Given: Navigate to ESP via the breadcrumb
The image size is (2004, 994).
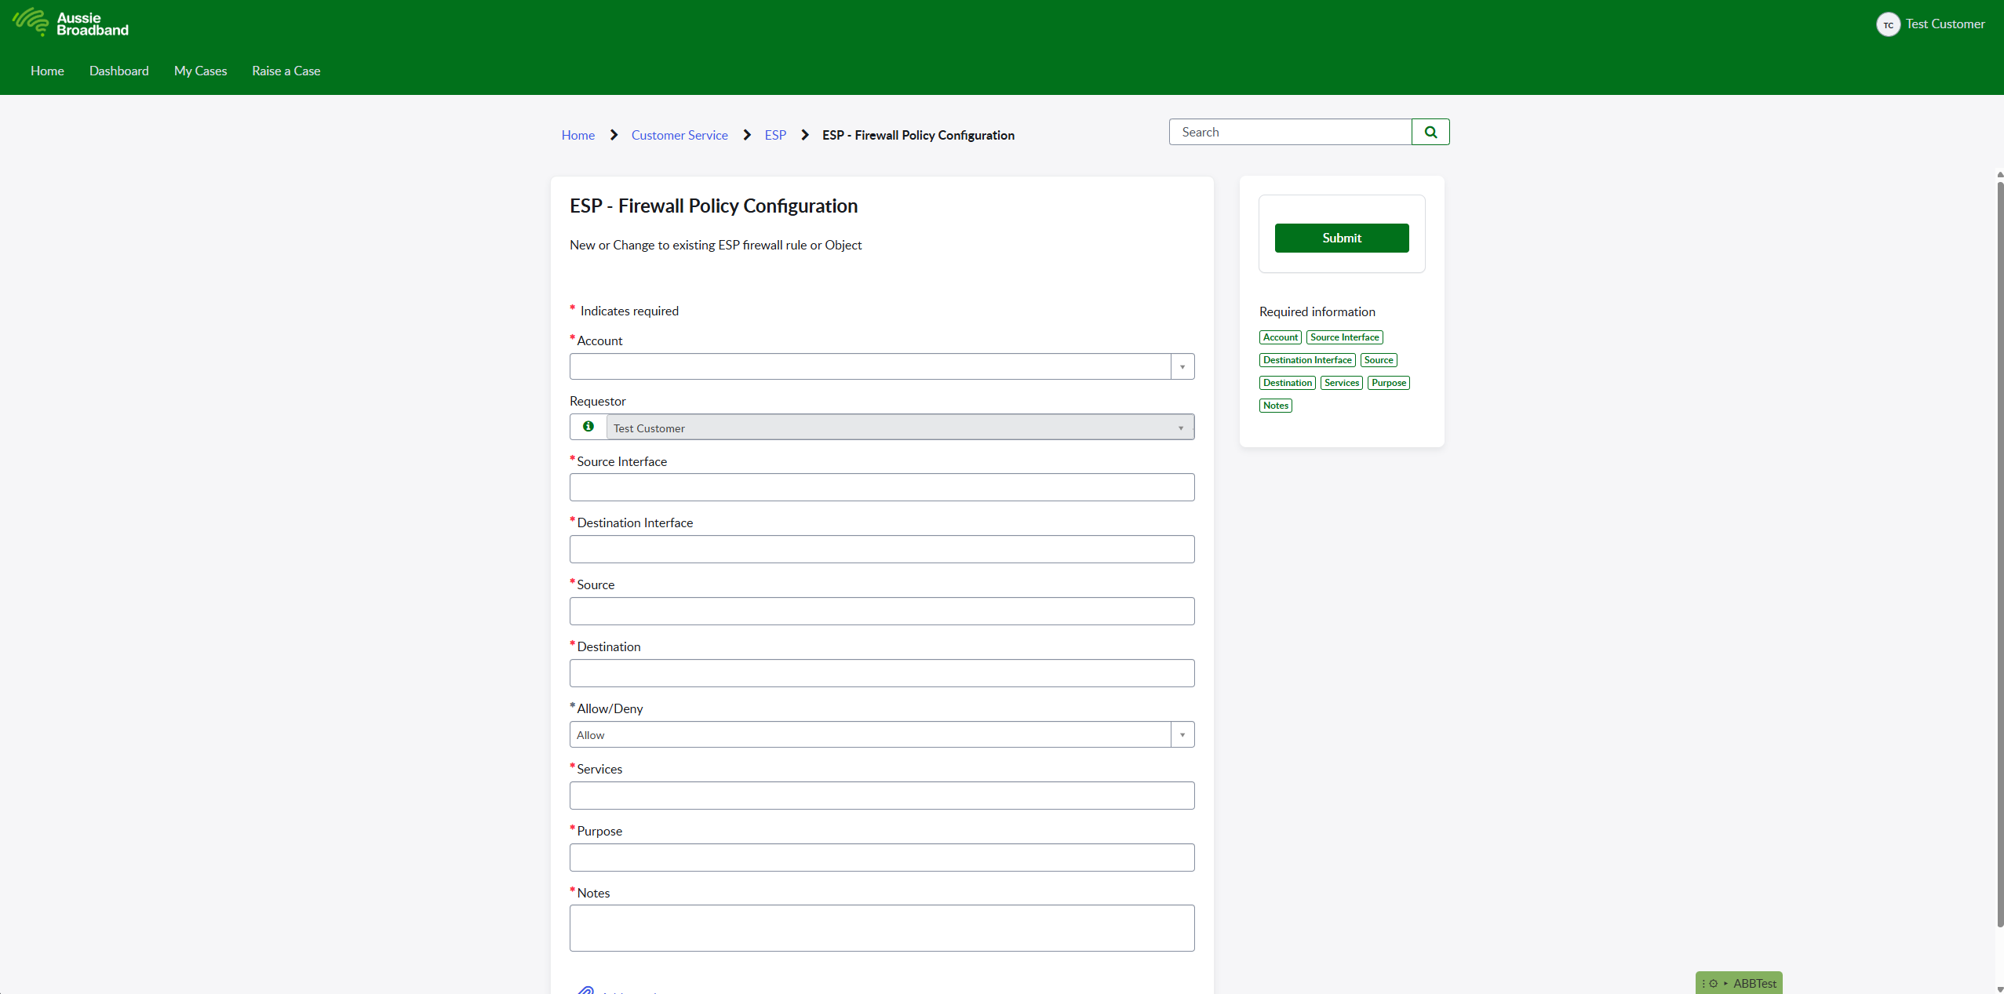Looking at the screenshot, I should click(776, 134).
